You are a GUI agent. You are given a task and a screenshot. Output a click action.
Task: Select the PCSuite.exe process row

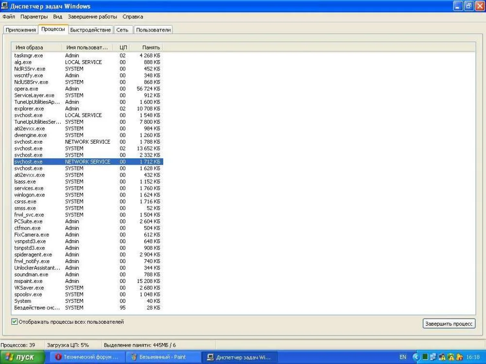click(88, 222)
